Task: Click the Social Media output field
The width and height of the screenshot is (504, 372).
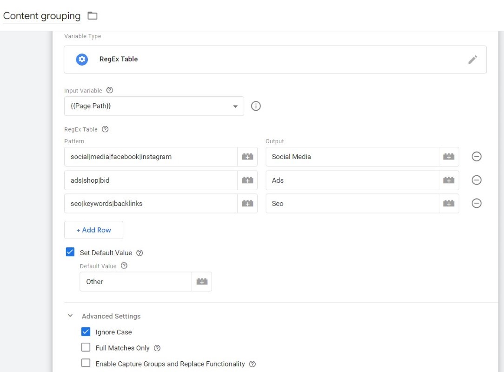Action: tap(352, 157)
